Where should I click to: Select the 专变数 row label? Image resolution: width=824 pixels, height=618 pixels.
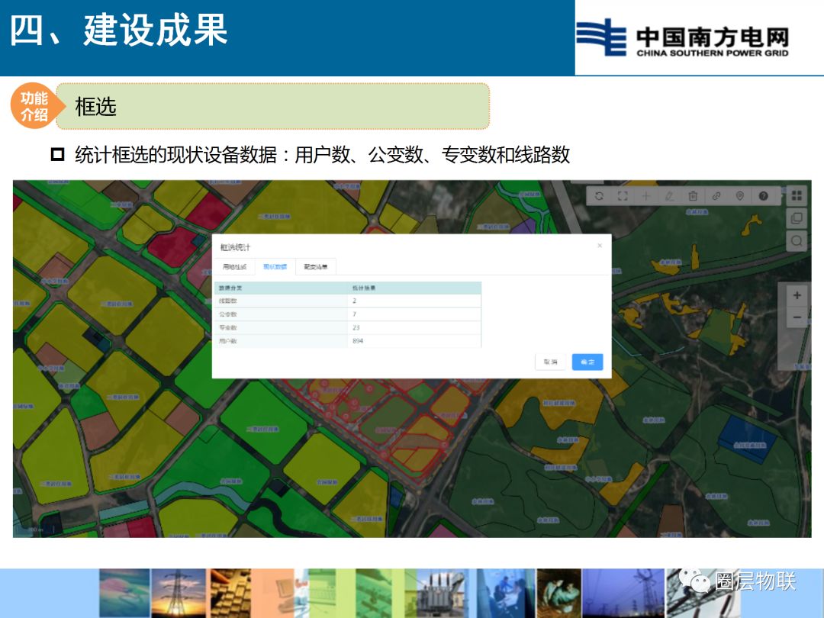(227, 328)
